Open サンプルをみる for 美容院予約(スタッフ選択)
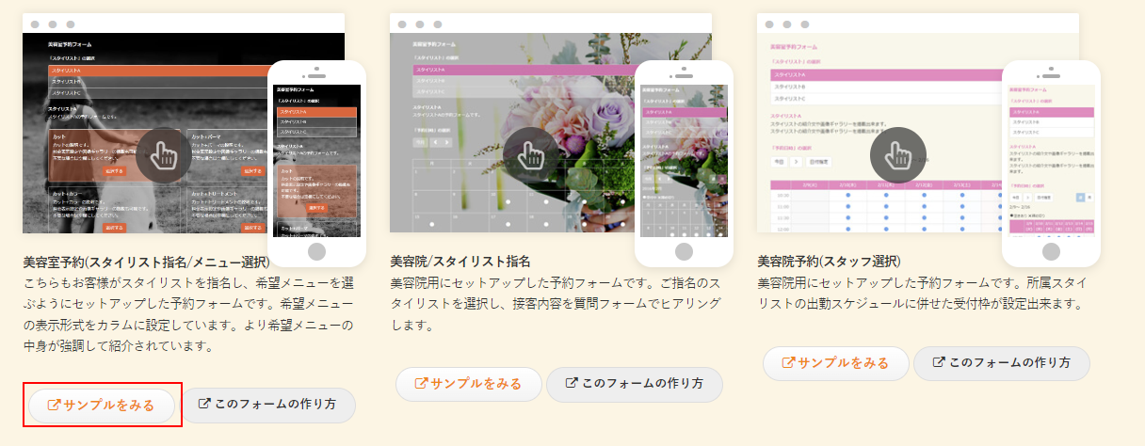This screenshot has height=446, width=1145. (835, 363)
